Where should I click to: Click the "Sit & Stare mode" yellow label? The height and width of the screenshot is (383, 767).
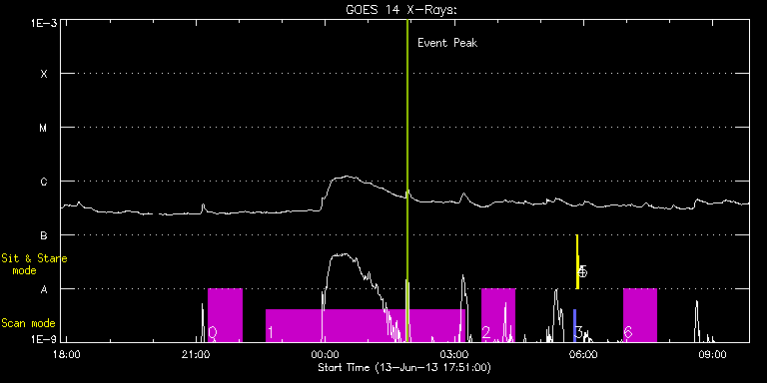pyautogui.click(x=34, y=264)
